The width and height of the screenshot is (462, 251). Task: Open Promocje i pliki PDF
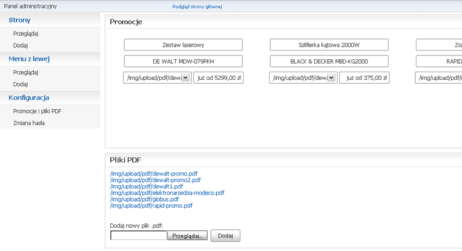37,111
